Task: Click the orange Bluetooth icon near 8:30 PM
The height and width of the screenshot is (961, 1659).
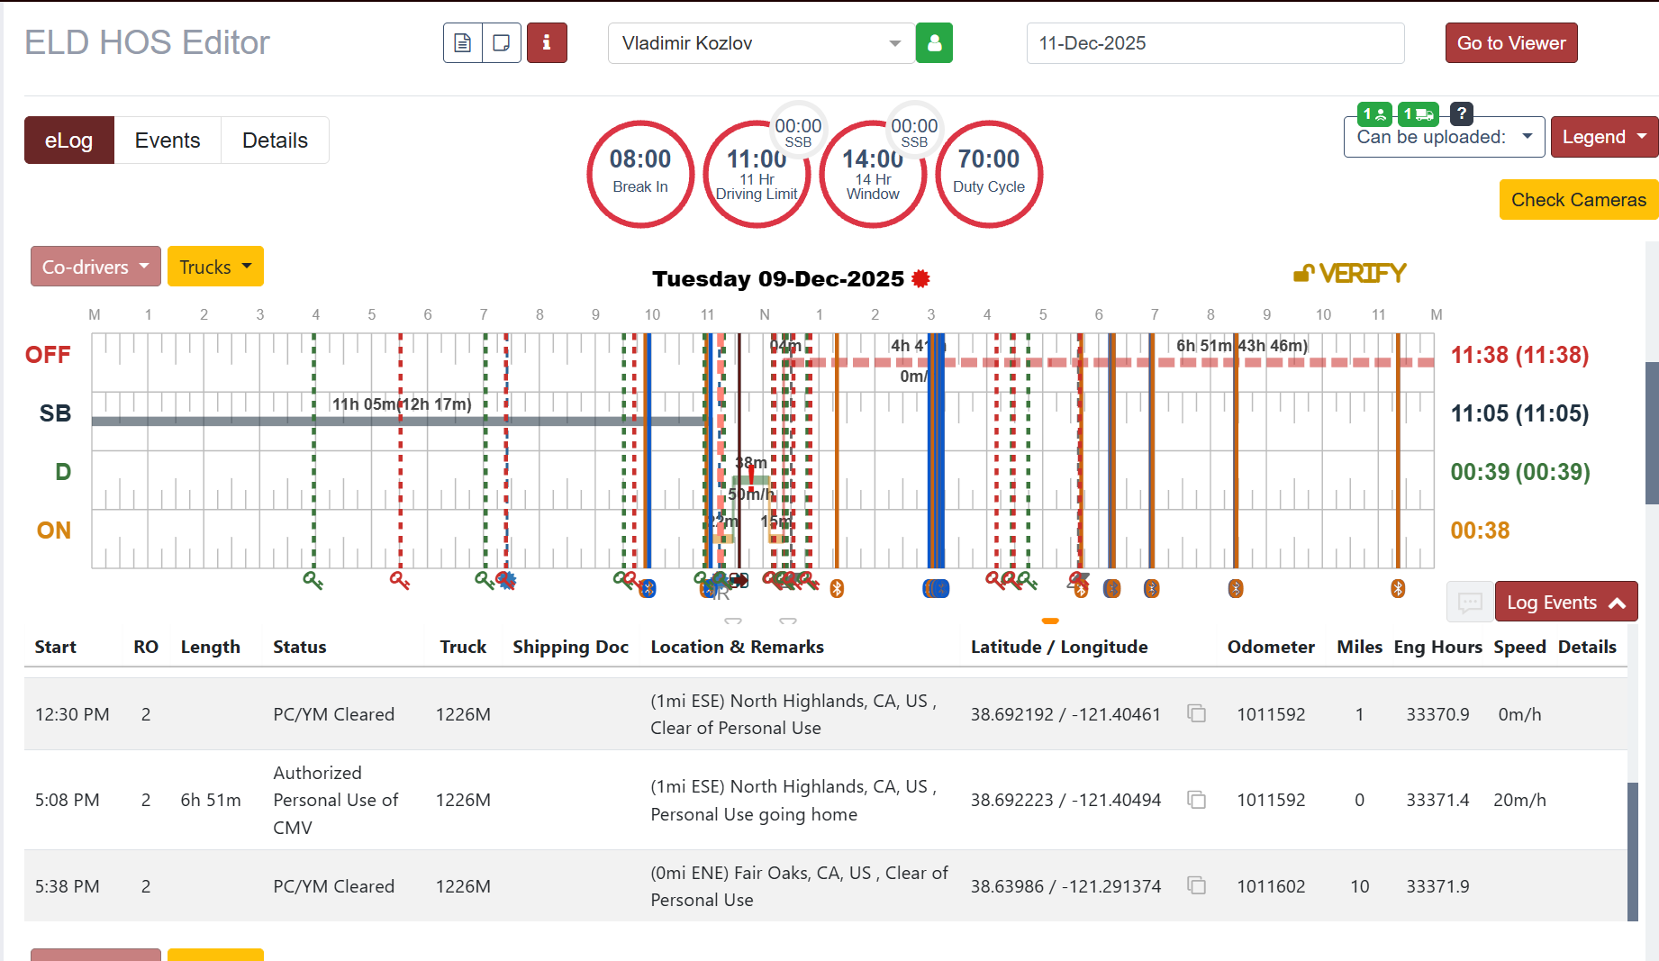Action: (x=1236, y=589)
